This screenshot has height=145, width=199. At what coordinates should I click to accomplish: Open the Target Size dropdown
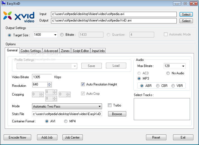pos(55,35)
